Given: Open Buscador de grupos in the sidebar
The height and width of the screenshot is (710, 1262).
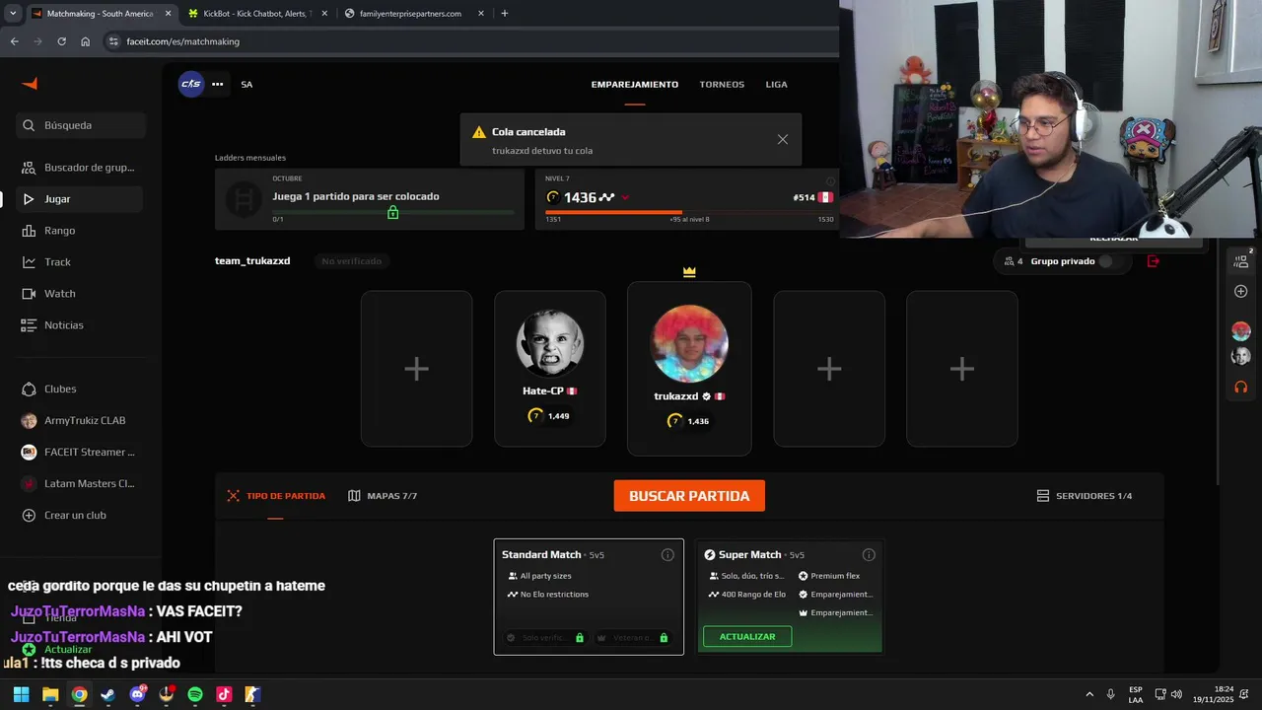Looking at the screenshot, I should pyautogui.click(x=81, y=168).
